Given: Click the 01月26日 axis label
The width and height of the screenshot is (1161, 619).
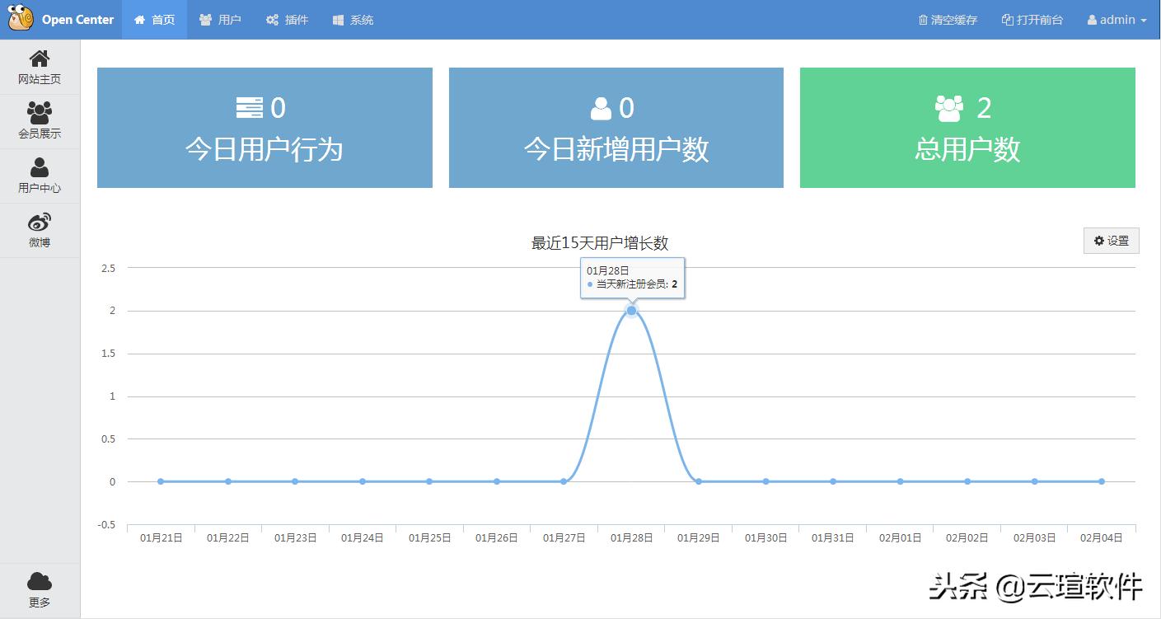Looking at the screenshot, I should click(x=497, y=538).
